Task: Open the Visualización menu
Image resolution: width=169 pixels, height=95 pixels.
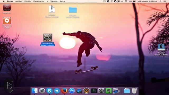Action: pyautogui.click(x=39, y=1)
